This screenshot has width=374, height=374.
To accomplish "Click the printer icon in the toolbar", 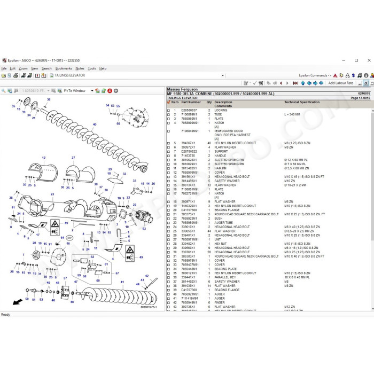I will (x=15, y=76).
